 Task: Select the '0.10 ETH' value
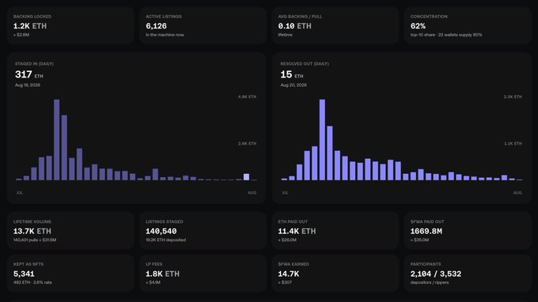point(295,26)
